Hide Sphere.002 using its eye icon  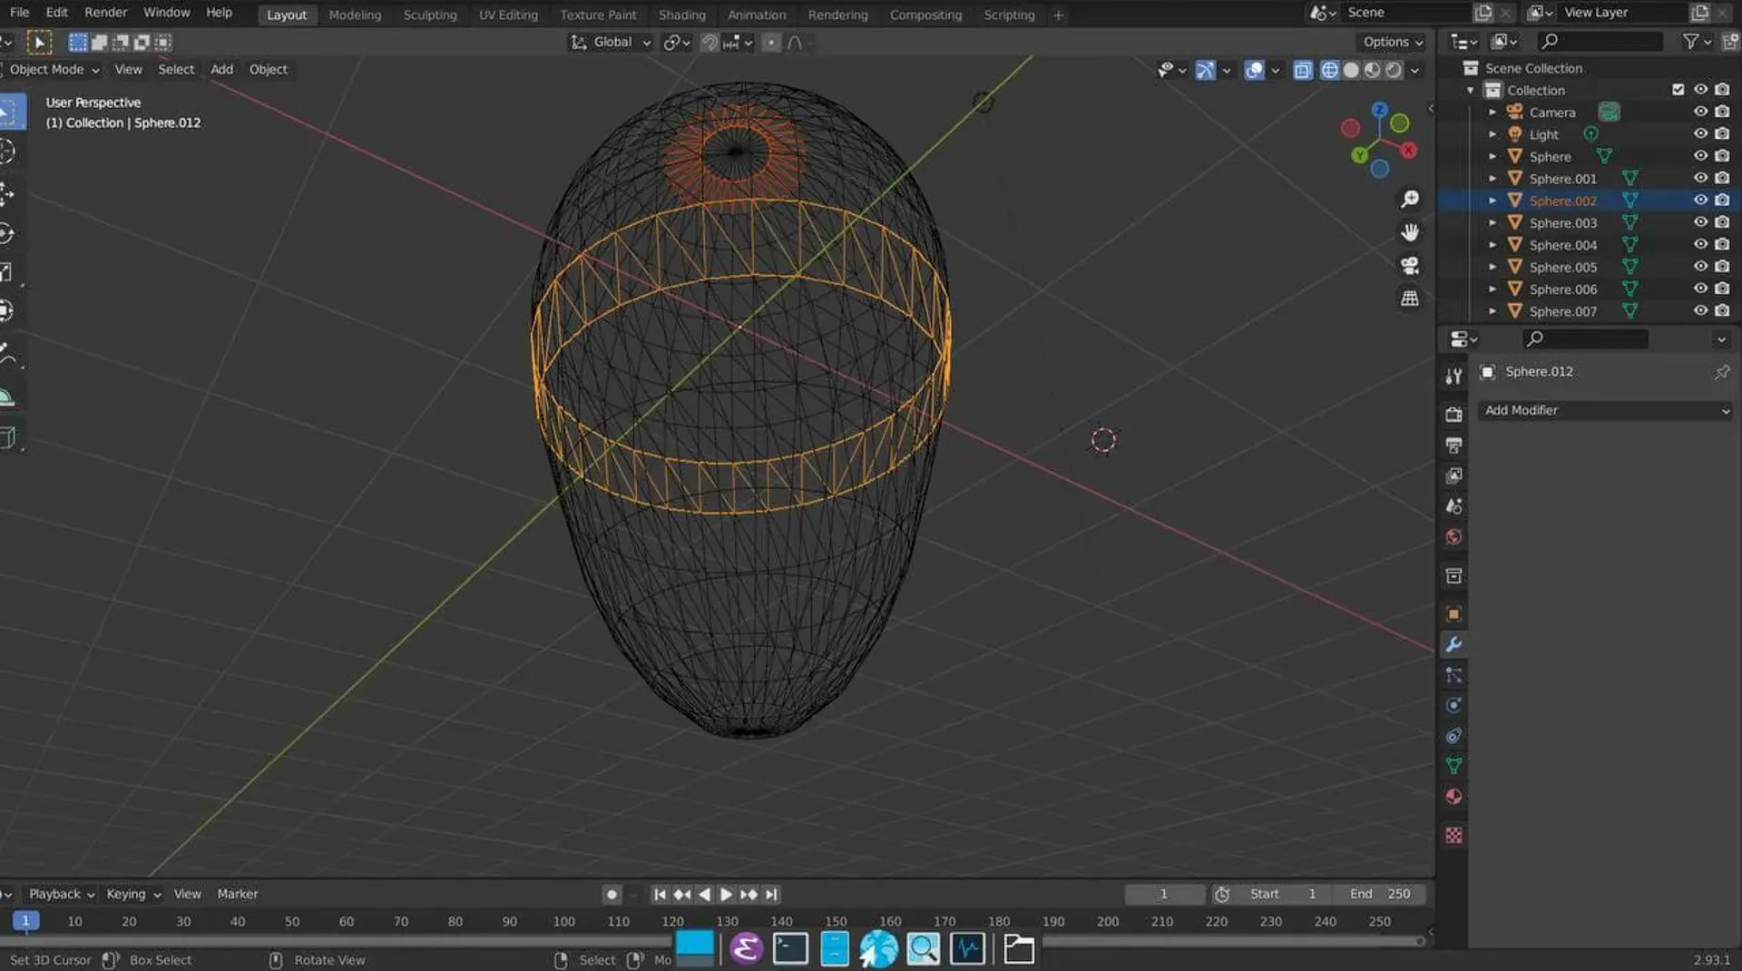tap(1700, 200)
